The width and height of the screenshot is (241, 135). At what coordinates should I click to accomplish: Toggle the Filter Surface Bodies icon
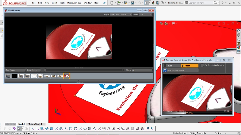pyautogui.click(x=47, y=128)
